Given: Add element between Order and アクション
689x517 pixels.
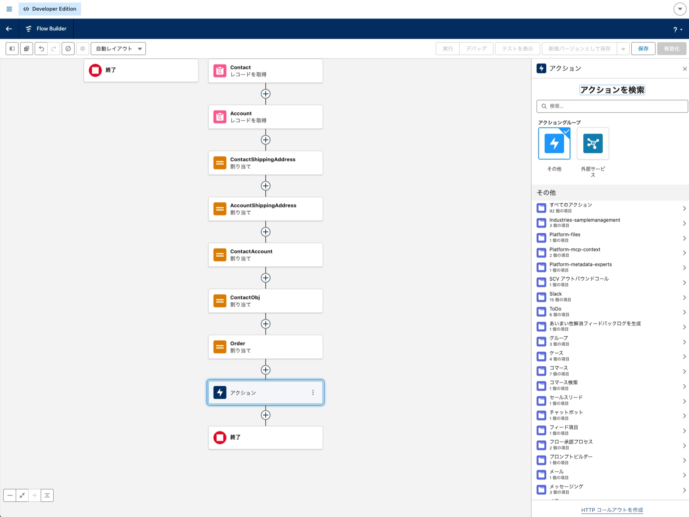Looking at the screenshot, I should pos(266,370).
